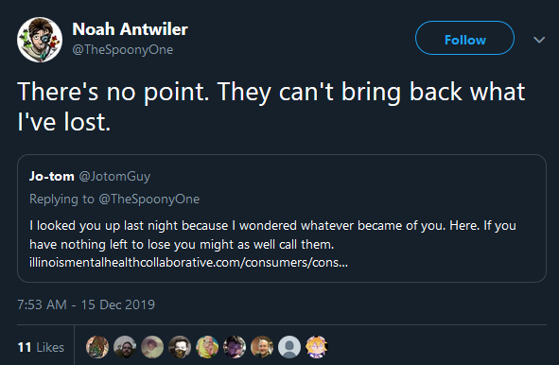Click the @TheSpoonyOne handle under the name

123,49
